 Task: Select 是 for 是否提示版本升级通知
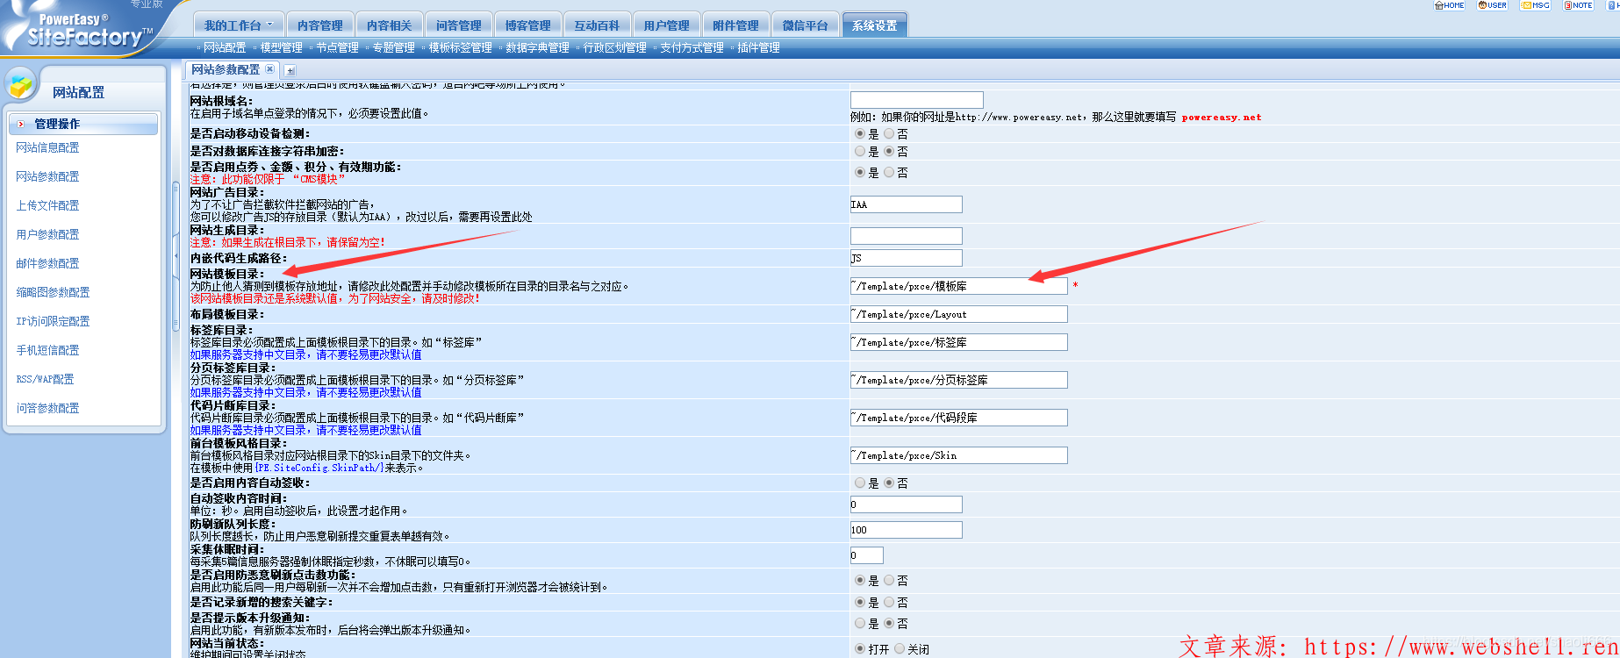[x=860, y=624]
